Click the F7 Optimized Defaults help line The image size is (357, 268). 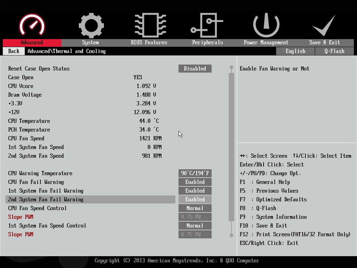[x=273, y=199]
